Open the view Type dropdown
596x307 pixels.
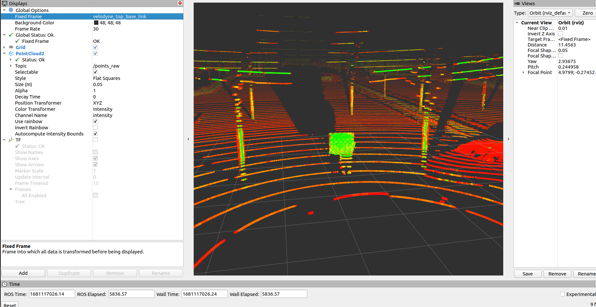click(550, 13)
